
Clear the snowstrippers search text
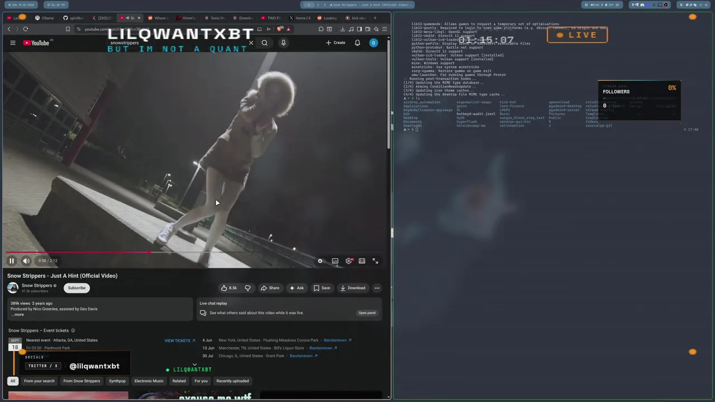click(251, 43)
